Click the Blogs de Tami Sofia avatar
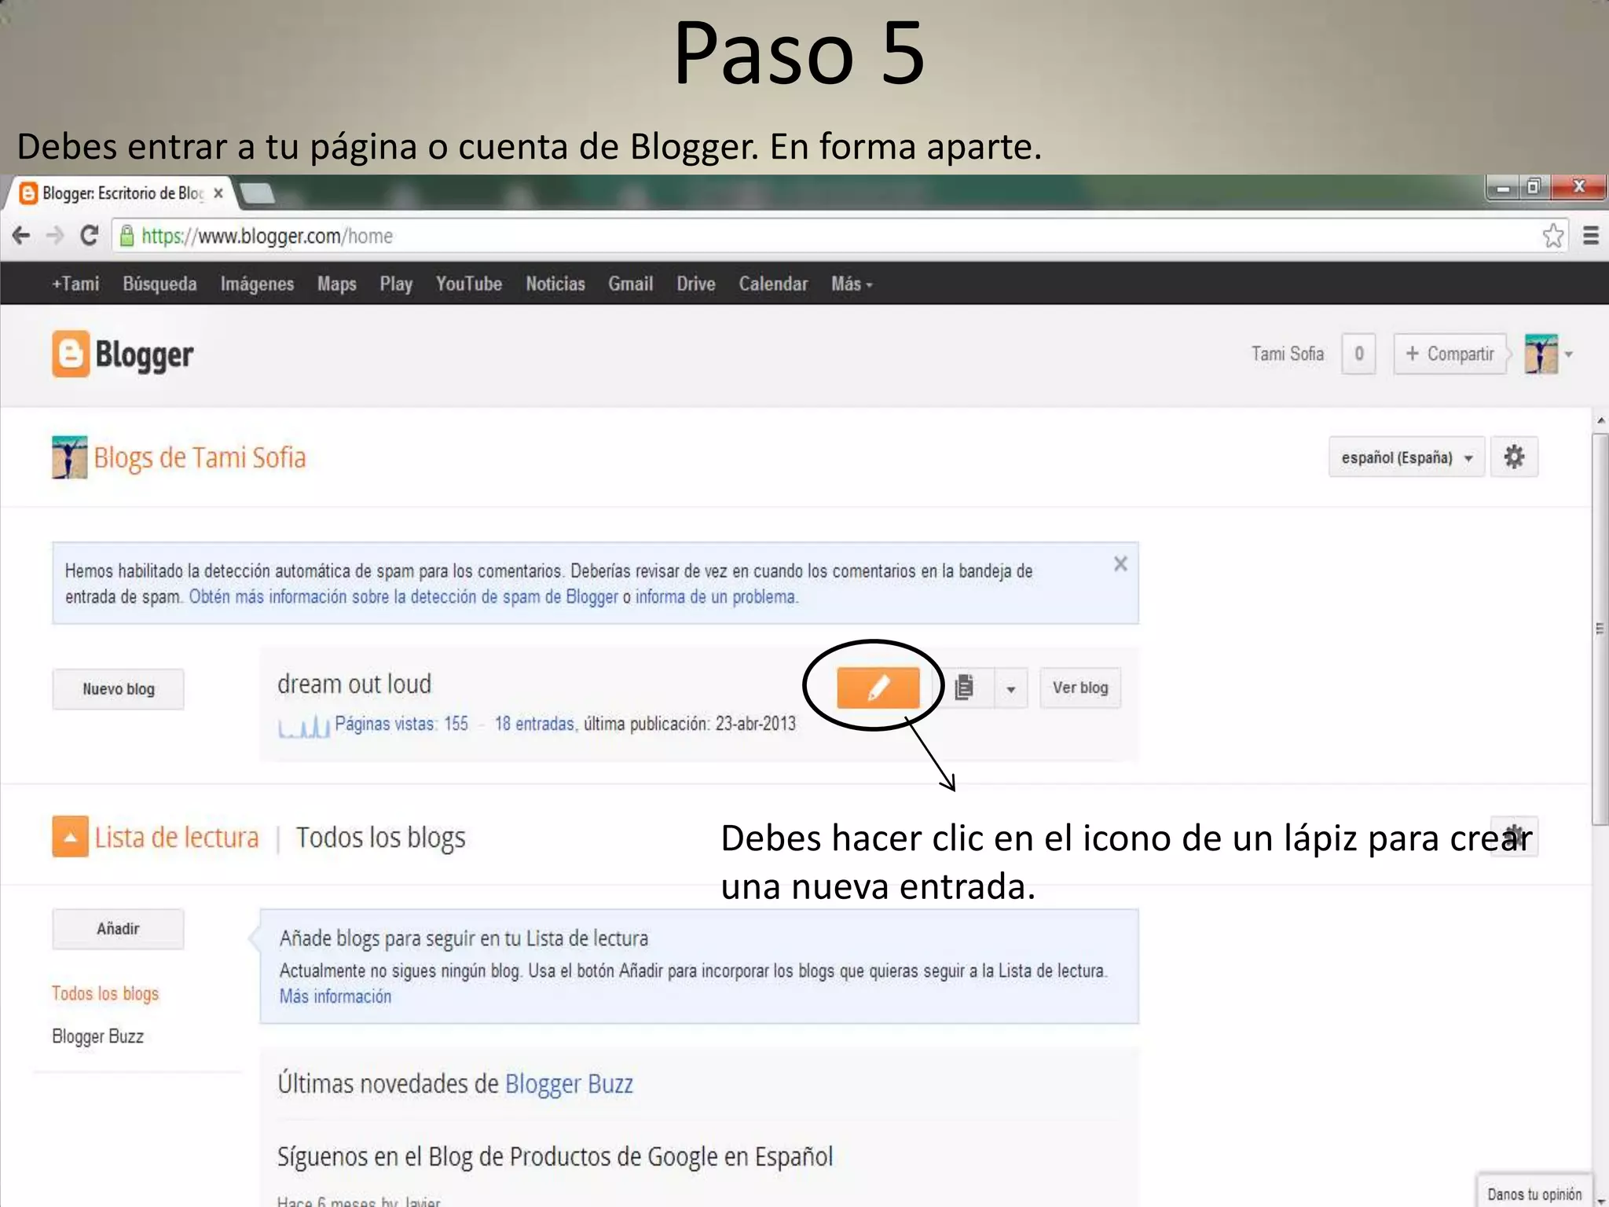1609x1207 pixels. (70, 457)
